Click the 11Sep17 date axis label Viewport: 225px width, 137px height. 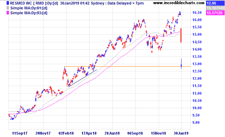click(x=20, y=133)
